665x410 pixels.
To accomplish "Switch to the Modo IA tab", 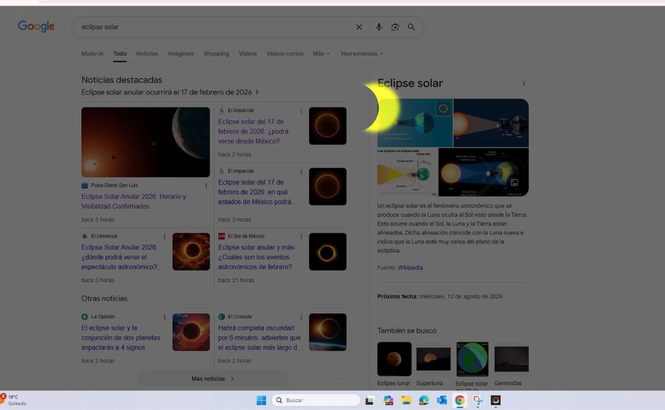I will click(x=93, y=54).
